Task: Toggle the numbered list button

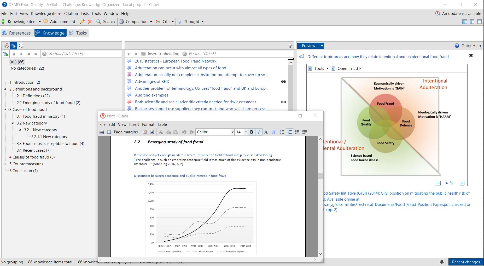Action: click(289, 132)
